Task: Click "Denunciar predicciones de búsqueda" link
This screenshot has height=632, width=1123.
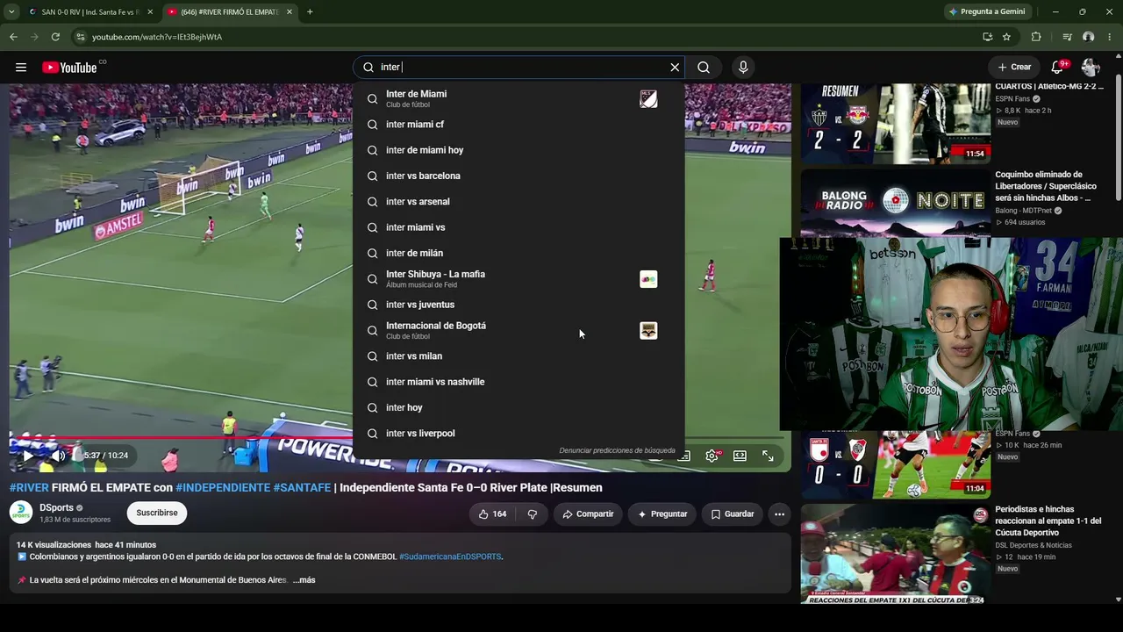Action: [617, 450]
